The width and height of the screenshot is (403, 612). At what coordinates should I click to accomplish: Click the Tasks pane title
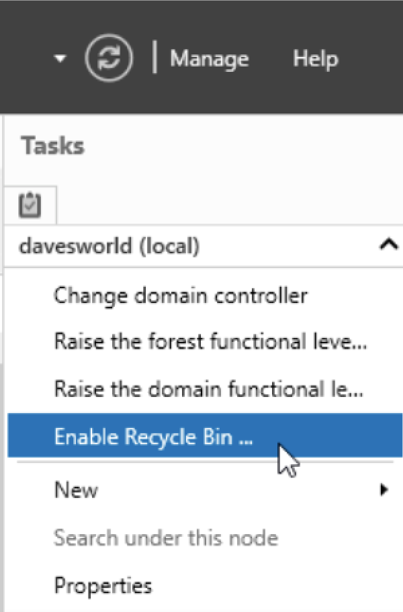click(52, 146)
